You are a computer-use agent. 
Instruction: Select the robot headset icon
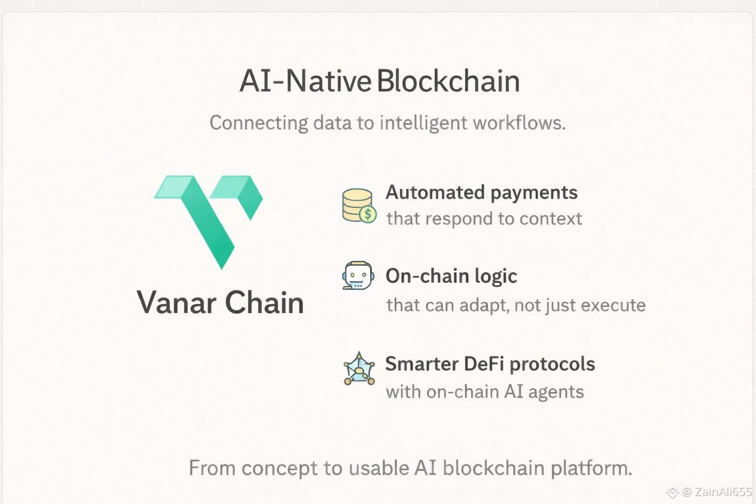click(357, 276)
